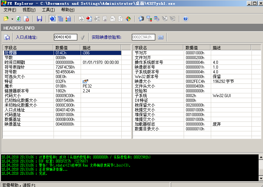Click the 实际映像校验和 field 0002C9A1h

coord(143,37)
